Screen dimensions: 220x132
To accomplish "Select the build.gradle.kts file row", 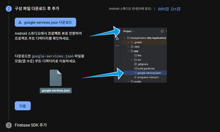I will click(x=144, y=69).
